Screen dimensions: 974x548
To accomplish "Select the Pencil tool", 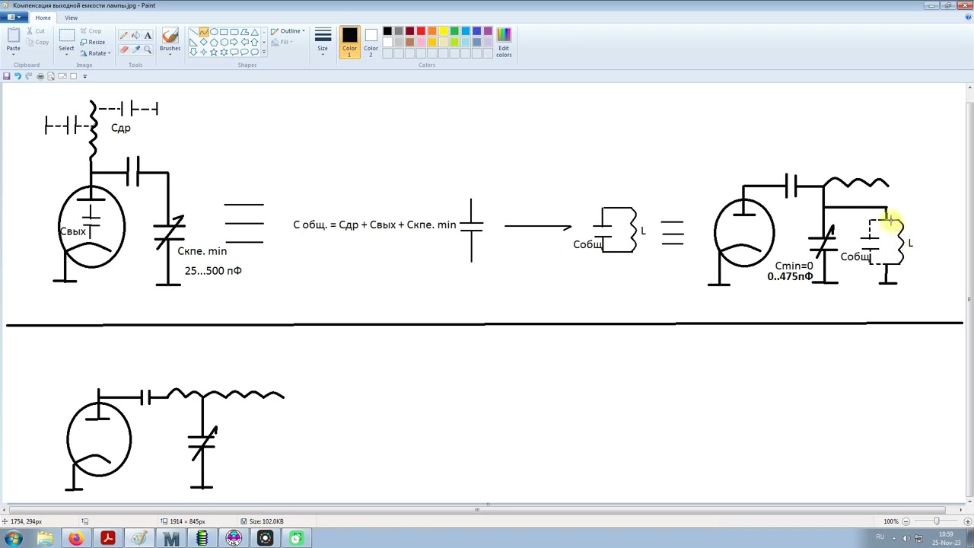I will click(124, 35).
